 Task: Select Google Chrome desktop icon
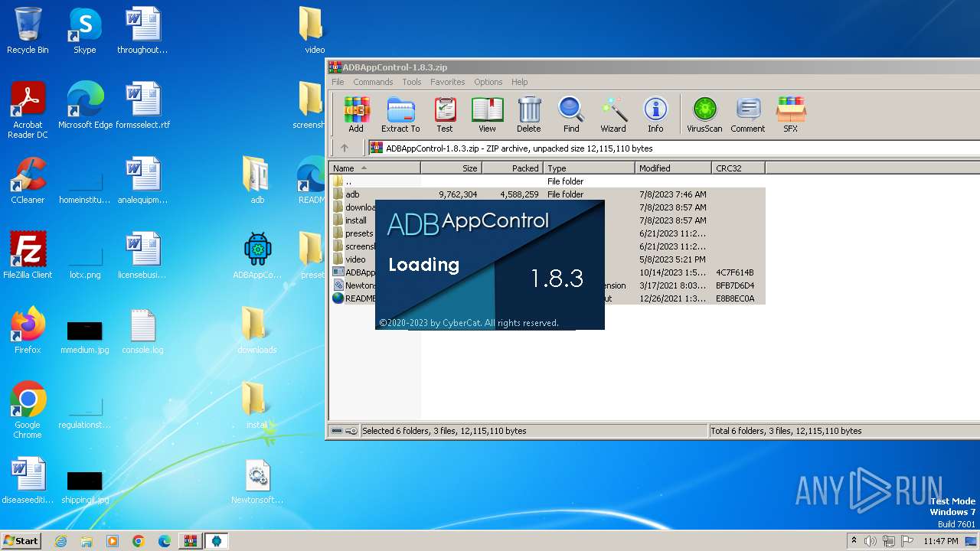click(x=28, y=410)
